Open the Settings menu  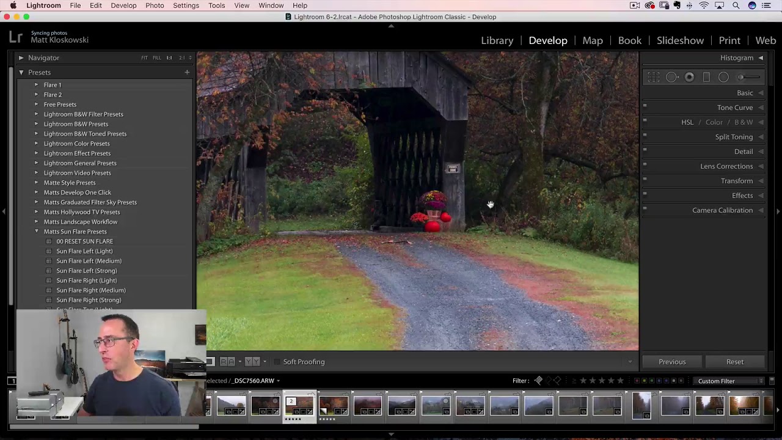[186, 5]
